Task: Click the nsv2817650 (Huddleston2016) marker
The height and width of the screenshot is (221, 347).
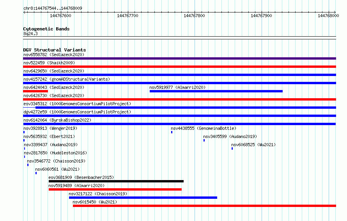Action: (x=24, y=157)
